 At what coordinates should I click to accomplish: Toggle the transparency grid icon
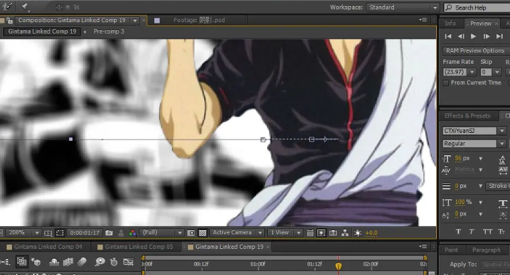(x=203, y=233)
